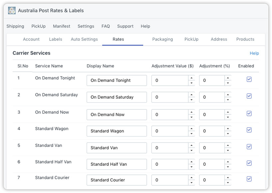
Task: Open the Products tab
Action: [245, 39]
